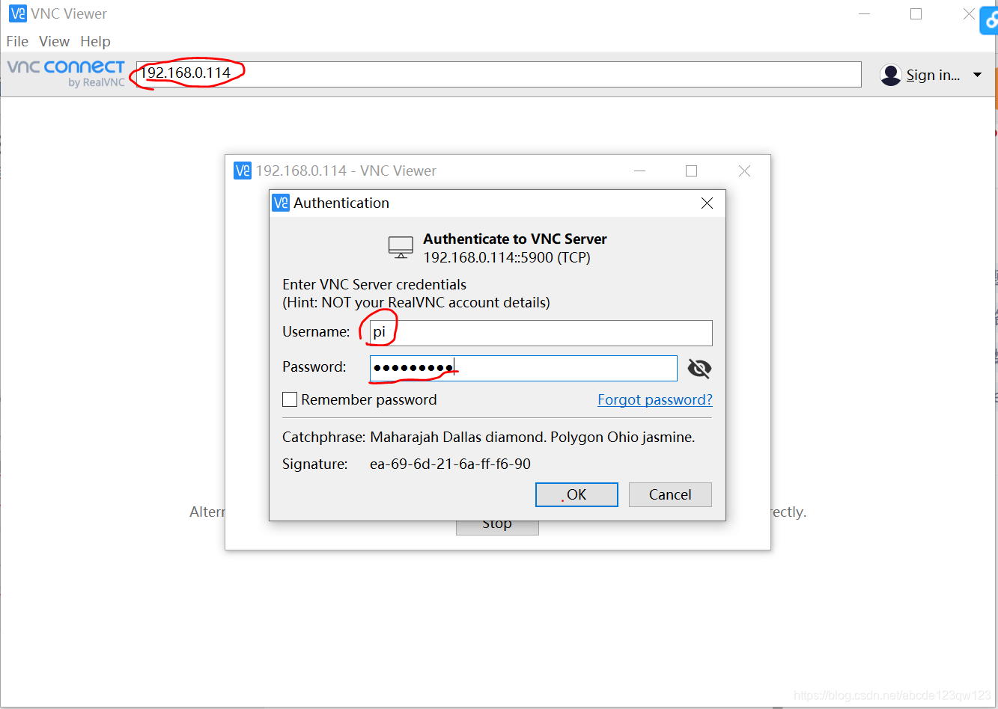998x709 pixels.
Task: Click the 192.168.0.114::5900 (TCP) address text
Action: tap(507, 257)
